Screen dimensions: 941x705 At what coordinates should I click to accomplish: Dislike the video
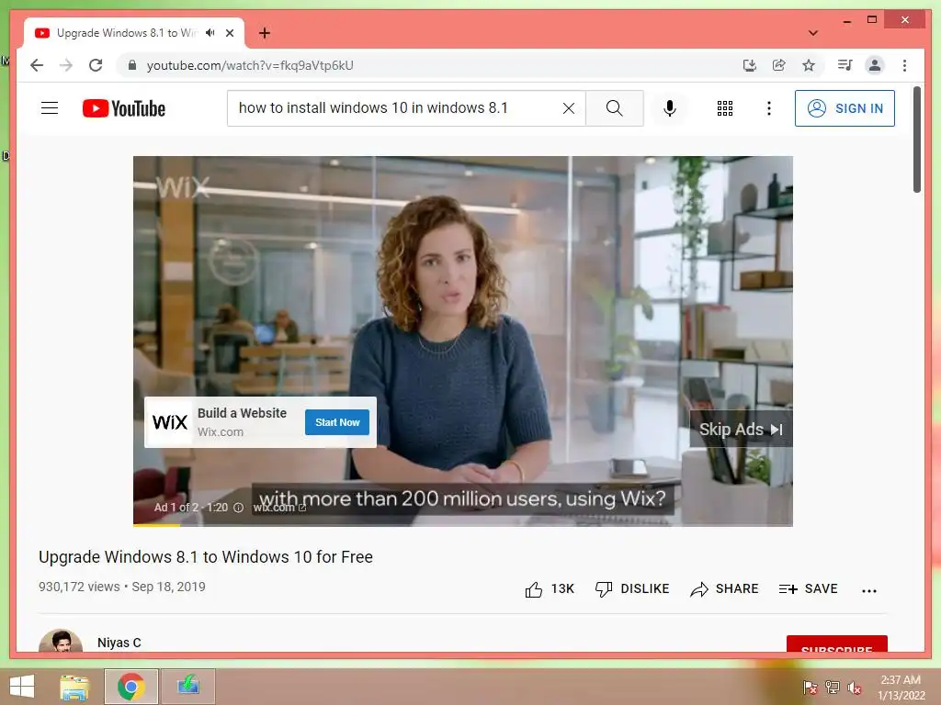(x=632, y=589)
